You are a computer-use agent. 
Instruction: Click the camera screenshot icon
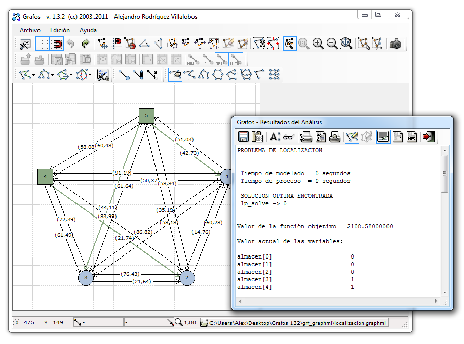(x=395, y=44)
